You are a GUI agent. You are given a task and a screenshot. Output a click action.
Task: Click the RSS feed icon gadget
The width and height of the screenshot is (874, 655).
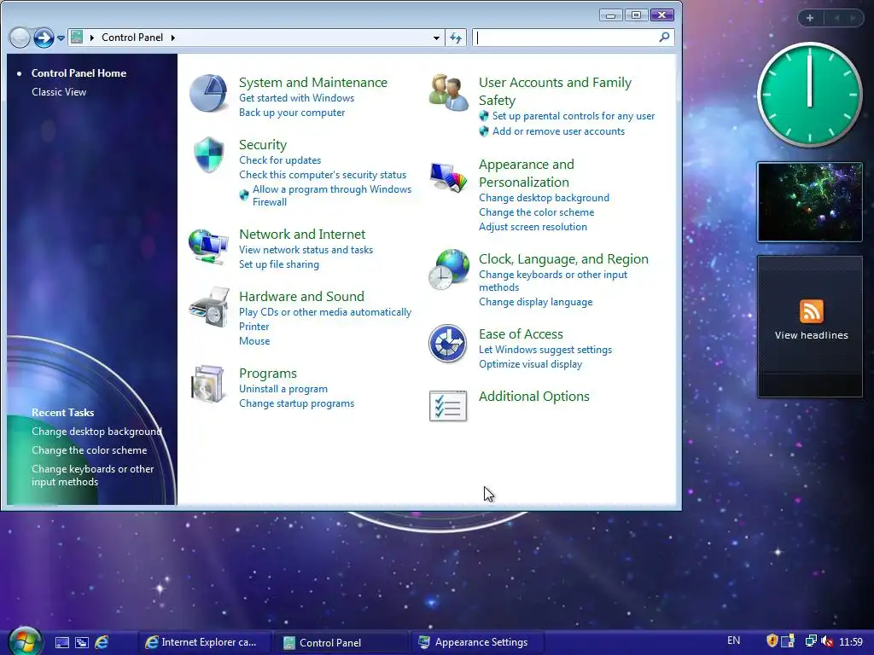811,311
